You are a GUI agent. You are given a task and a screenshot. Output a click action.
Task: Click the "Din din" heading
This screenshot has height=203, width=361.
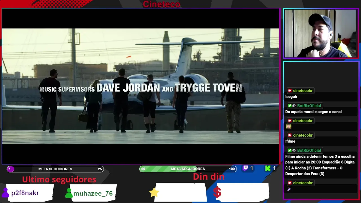click(209, 177)
